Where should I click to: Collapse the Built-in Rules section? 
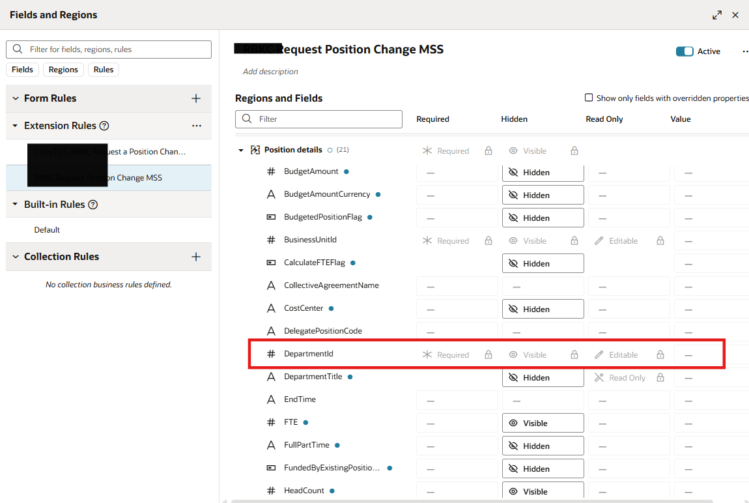pos(15,205)
